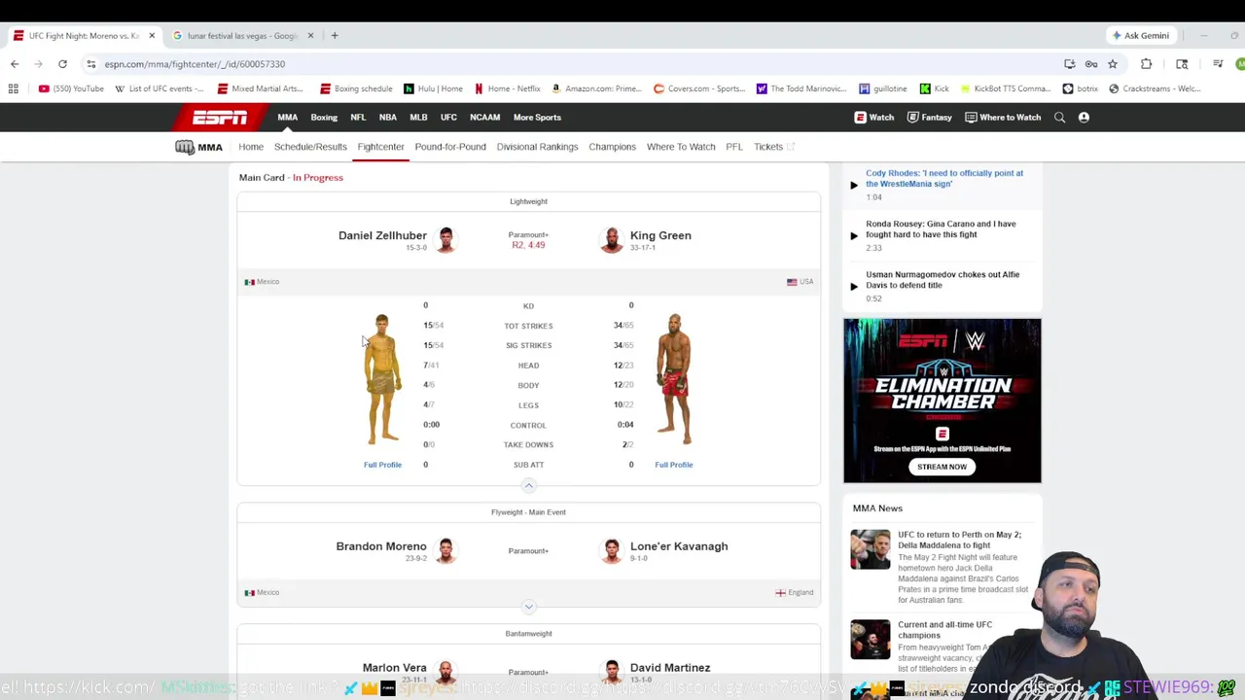Open the MMA Where To Watch tab
1245x700 pixels.
point(681,147)
